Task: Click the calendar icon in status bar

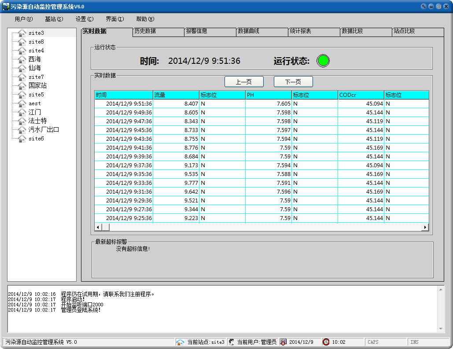Action: pos(283,342)
